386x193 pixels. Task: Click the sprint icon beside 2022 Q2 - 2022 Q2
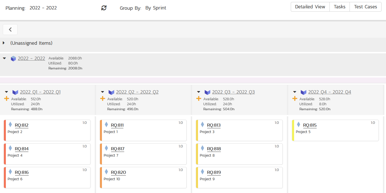pos(111,92)
